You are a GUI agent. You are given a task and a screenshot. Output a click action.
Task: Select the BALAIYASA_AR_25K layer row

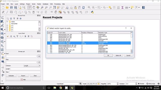tap(89, 39)
